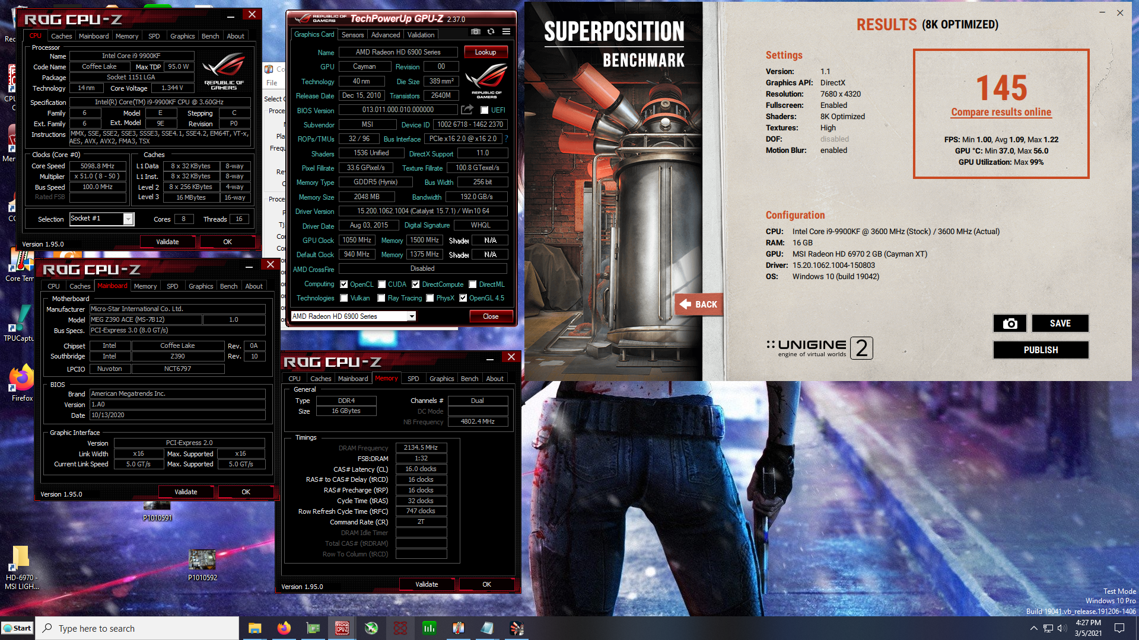Select the TPUCapture desktop icon
The width and height of the screenshot is (1139, 640).
[19, 323]
